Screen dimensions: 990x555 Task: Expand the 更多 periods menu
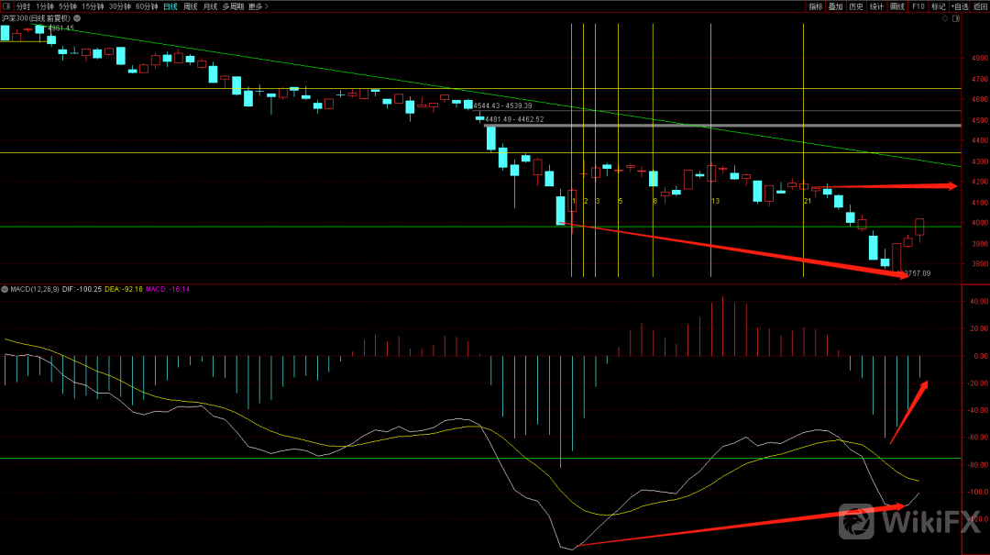(x=257, y=6)
